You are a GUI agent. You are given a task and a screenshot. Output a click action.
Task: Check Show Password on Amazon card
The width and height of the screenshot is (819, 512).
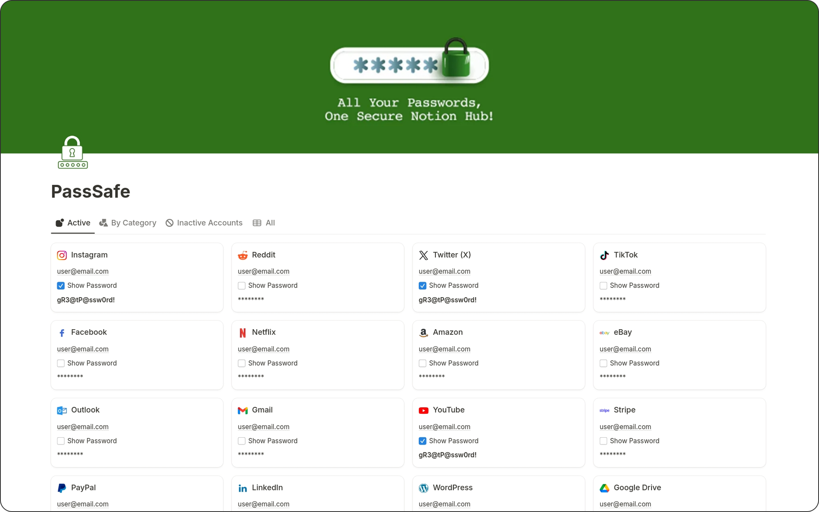pos(422,363)
